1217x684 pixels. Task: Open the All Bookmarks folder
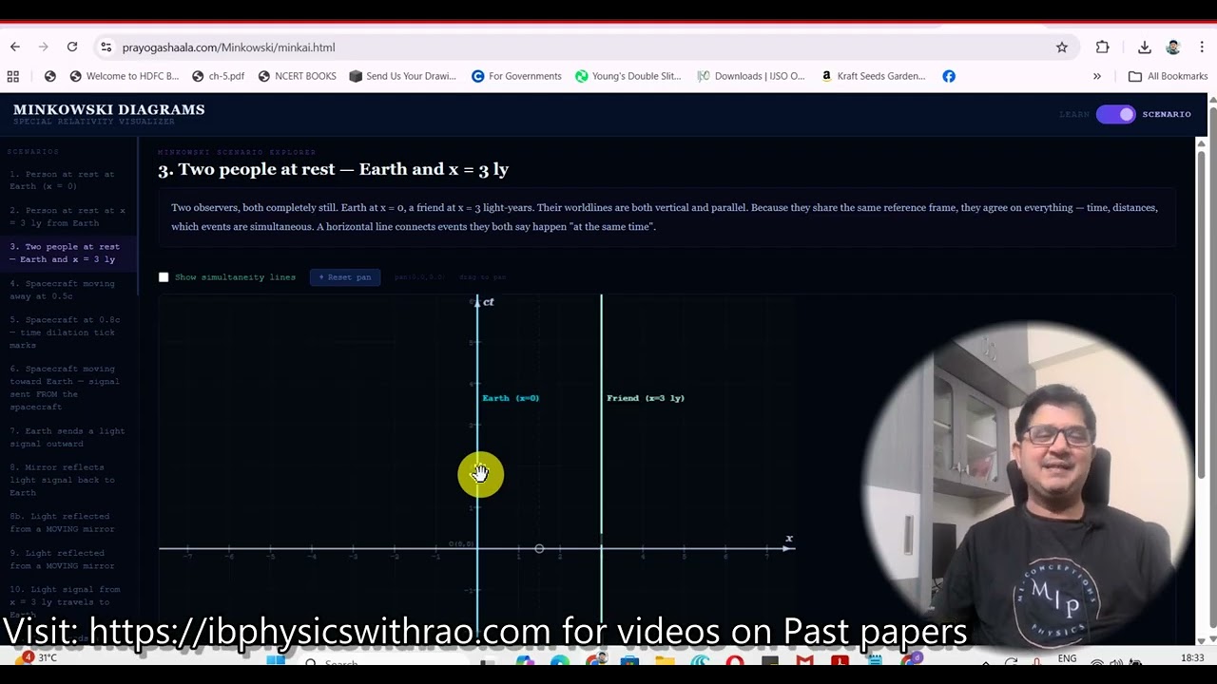point(1168,76)
